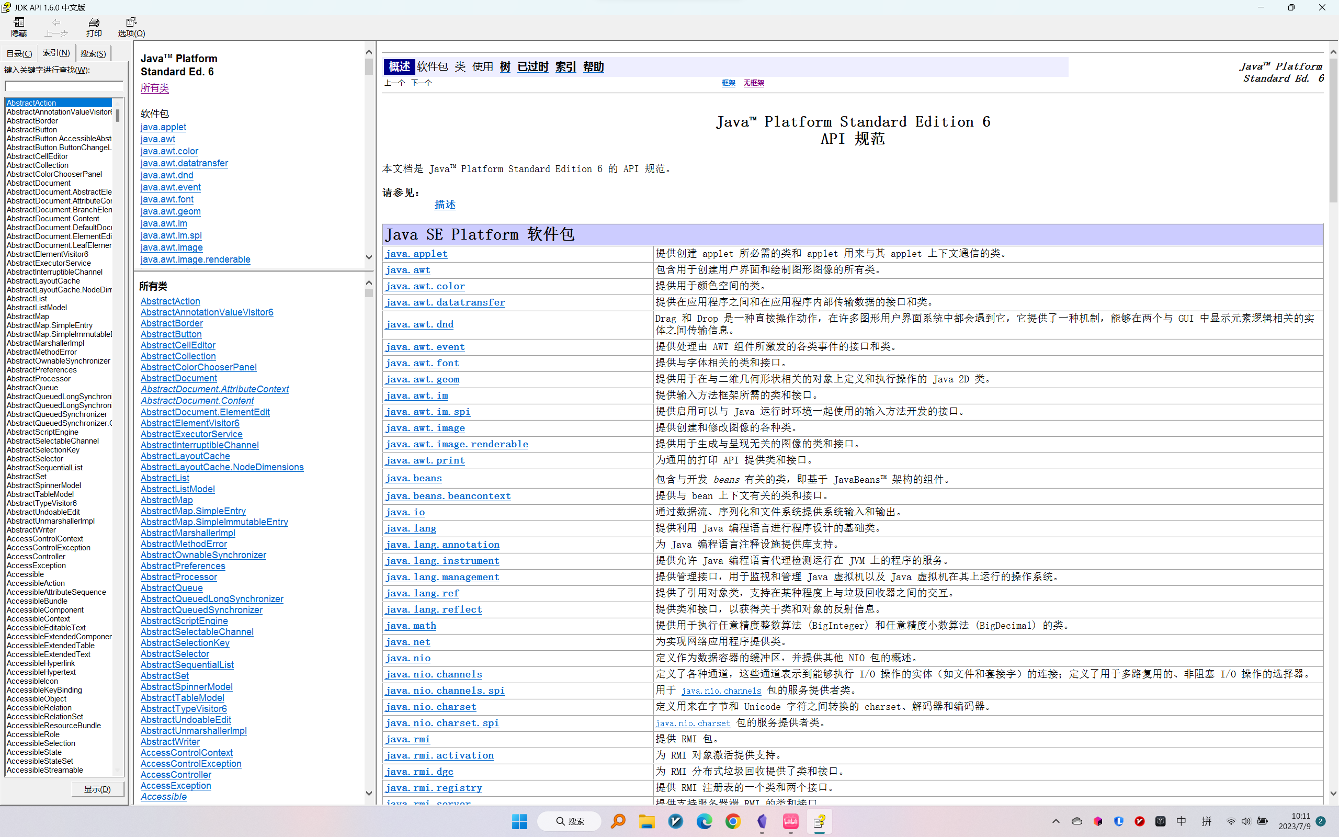Open java.awt.color in the table
This screenshot has height=837, width=1339.
tap(425, 286)
